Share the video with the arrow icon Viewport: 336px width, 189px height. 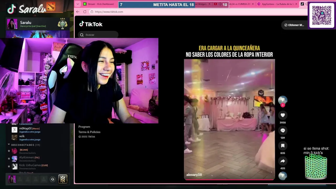click(x=283, y=161)
